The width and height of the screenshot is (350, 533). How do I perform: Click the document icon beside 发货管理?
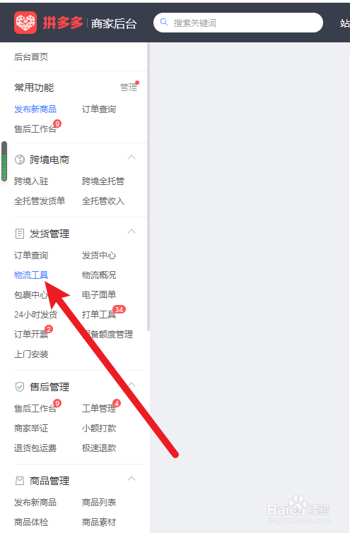coord(20,234)
